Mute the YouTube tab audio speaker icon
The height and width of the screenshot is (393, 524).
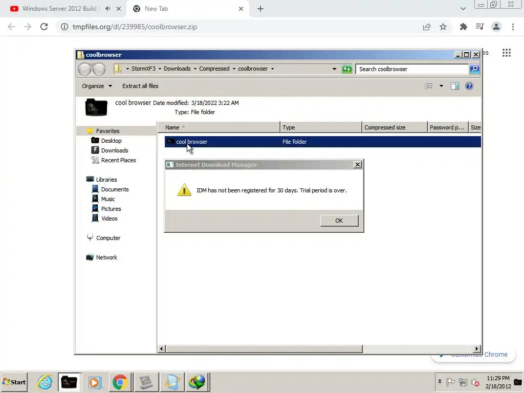point(107,9)
